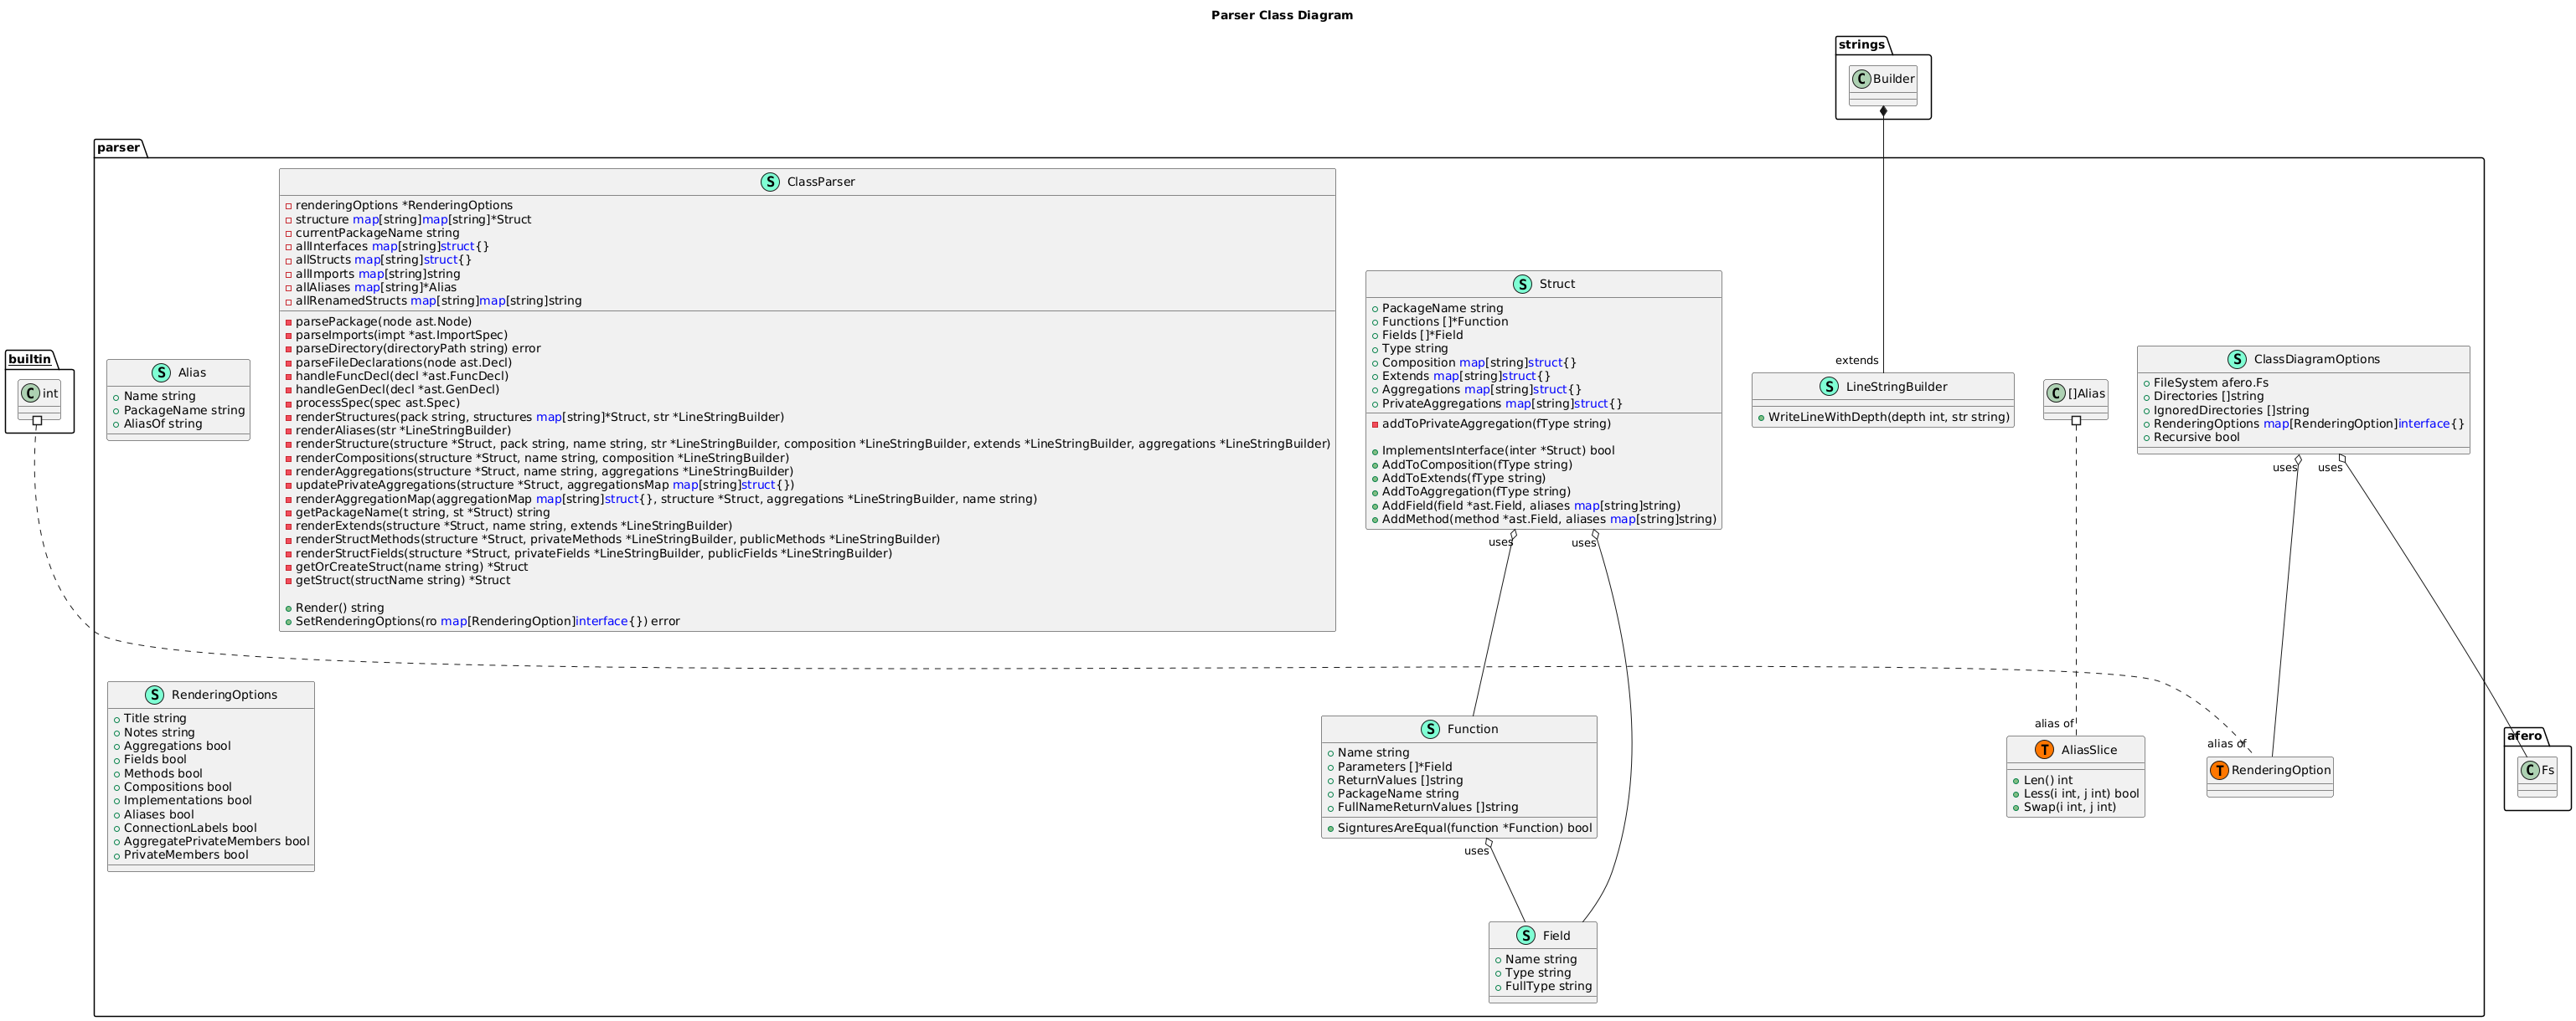This screenshot has width=2576, height=1021.
Task: Select the builtin package label
Action: pyautogui.click(x=30, y=360)
